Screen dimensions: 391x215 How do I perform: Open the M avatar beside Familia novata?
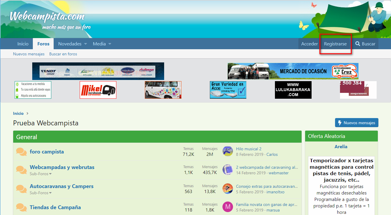[228, 207]
